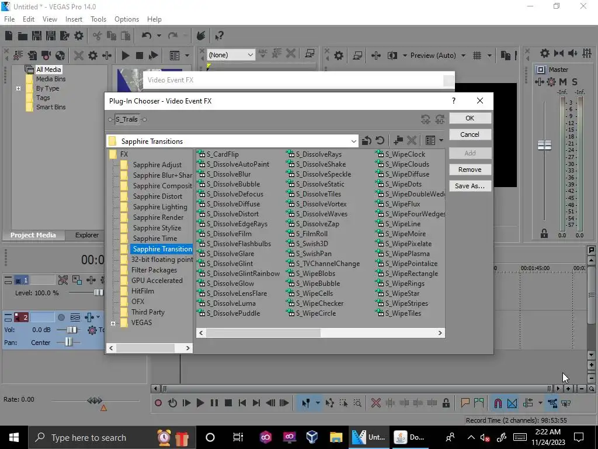This screenshot has height=449, width=598.
Task: Click OK in Plug-In Chooser
Action: (x=470, y=118)
